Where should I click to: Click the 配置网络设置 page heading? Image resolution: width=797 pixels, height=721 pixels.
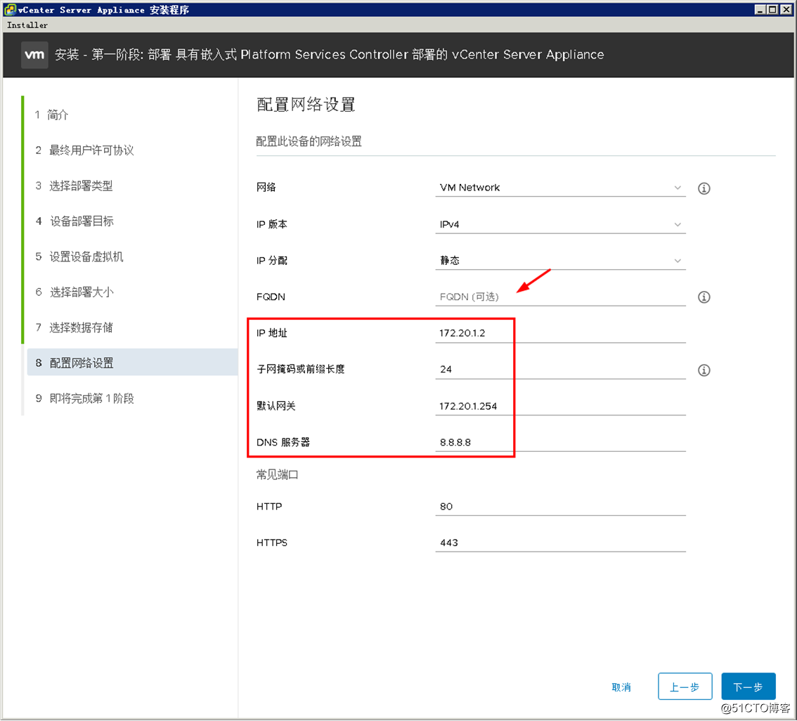pos(306,105)
